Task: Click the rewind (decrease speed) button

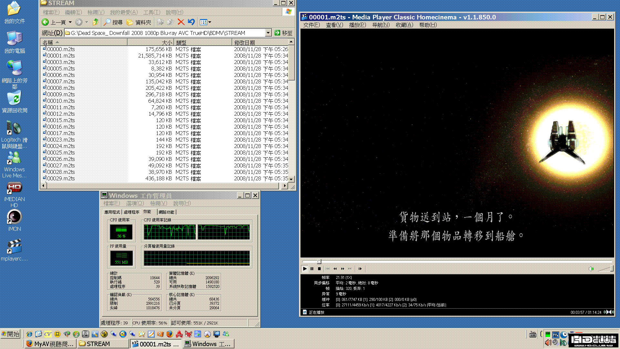Action: pyautogui.click(x=335, y=269)
